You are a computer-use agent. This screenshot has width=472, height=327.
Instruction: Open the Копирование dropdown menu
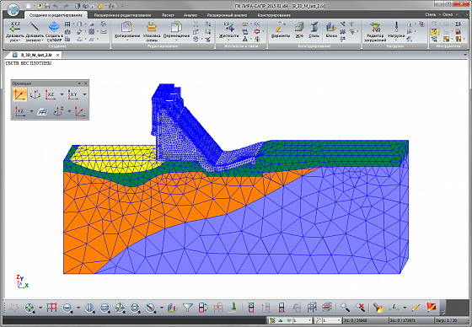coord(127,40)
